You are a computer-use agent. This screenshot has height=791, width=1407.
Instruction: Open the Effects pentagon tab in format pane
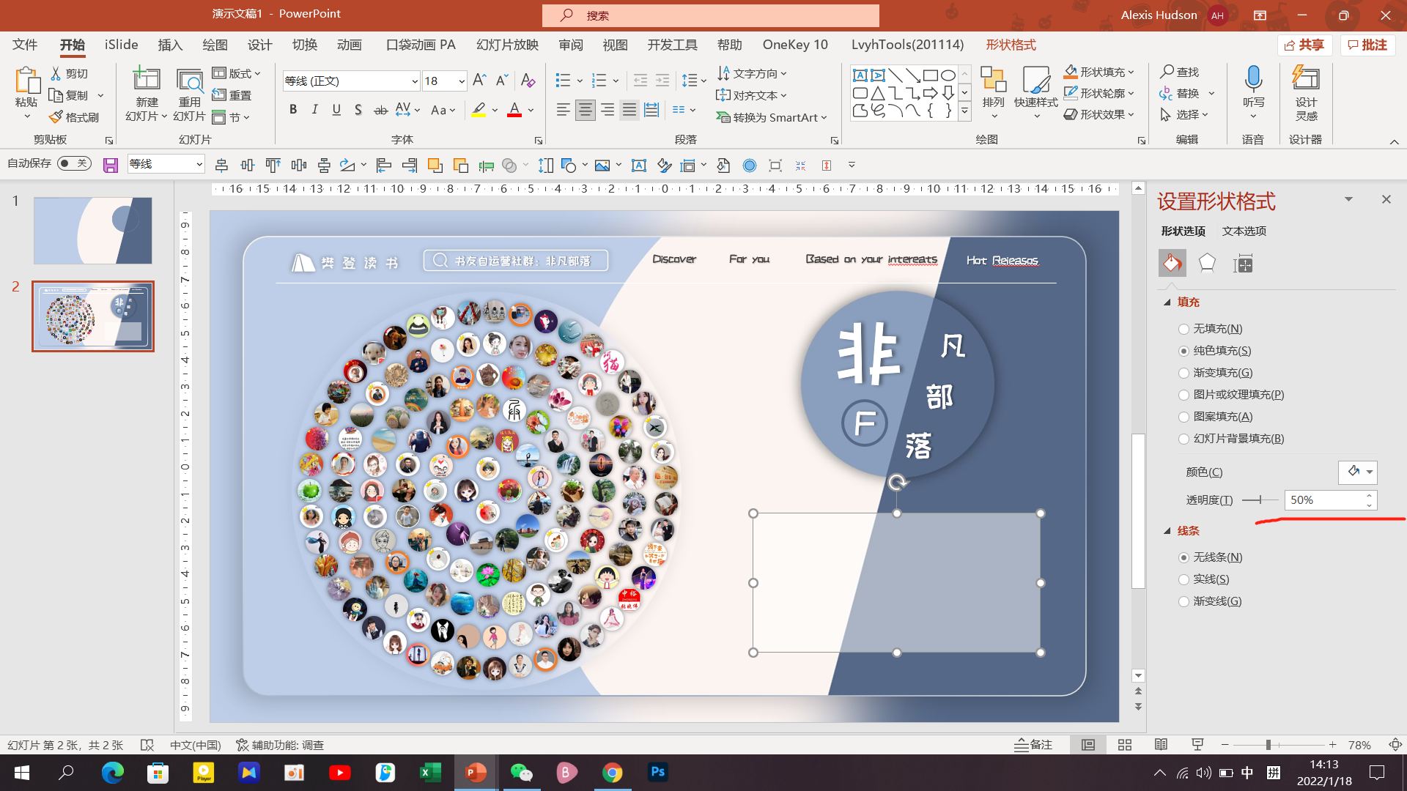coord(1207,263)
